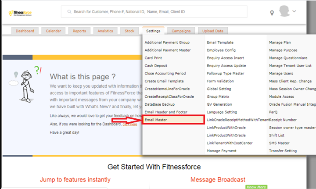Image resolution: width=316 pixels, height=189 pixels.
Task: Open the Upload Data tab
Action: tap(213, 31)
